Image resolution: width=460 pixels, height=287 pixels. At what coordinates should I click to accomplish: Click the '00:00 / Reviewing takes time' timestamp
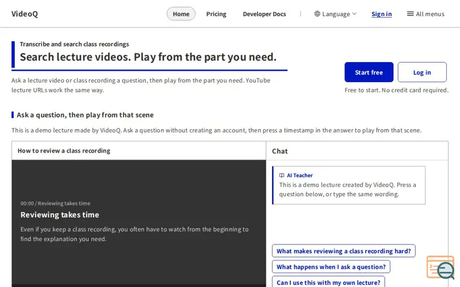(x=55, y=203)
